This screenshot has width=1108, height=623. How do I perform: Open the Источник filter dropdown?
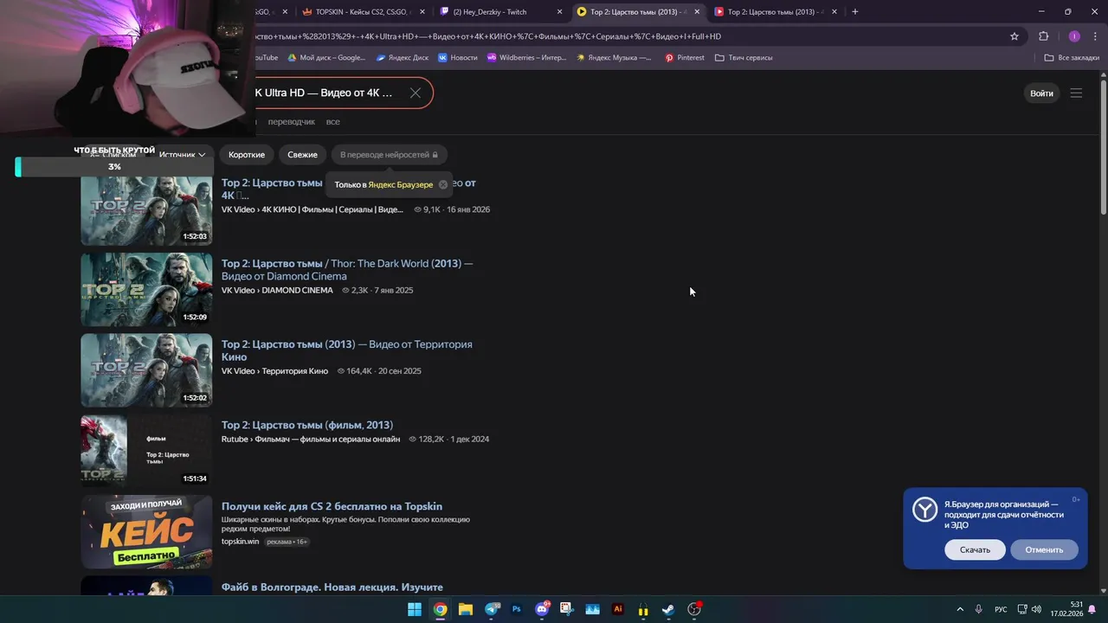[182, 155]
